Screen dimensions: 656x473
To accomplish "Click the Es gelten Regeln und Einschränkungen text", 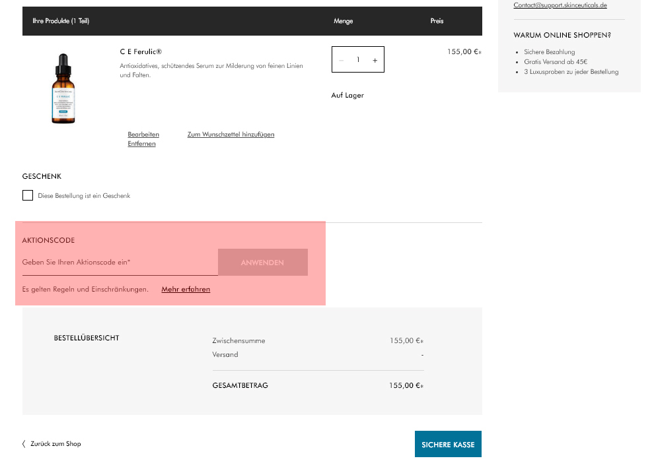I will 85,289.
